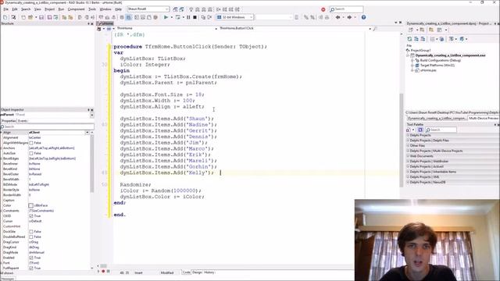The image size is (500, 281).
Task: Click the lightbulb icon in top toolbar
Action: pyautogui.click(x=191, y=9)
